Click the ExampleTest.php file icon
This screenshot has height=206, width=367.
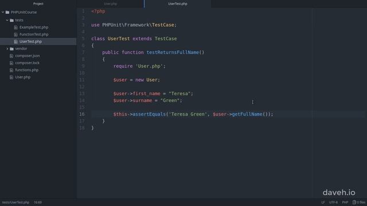coord(15,27)
